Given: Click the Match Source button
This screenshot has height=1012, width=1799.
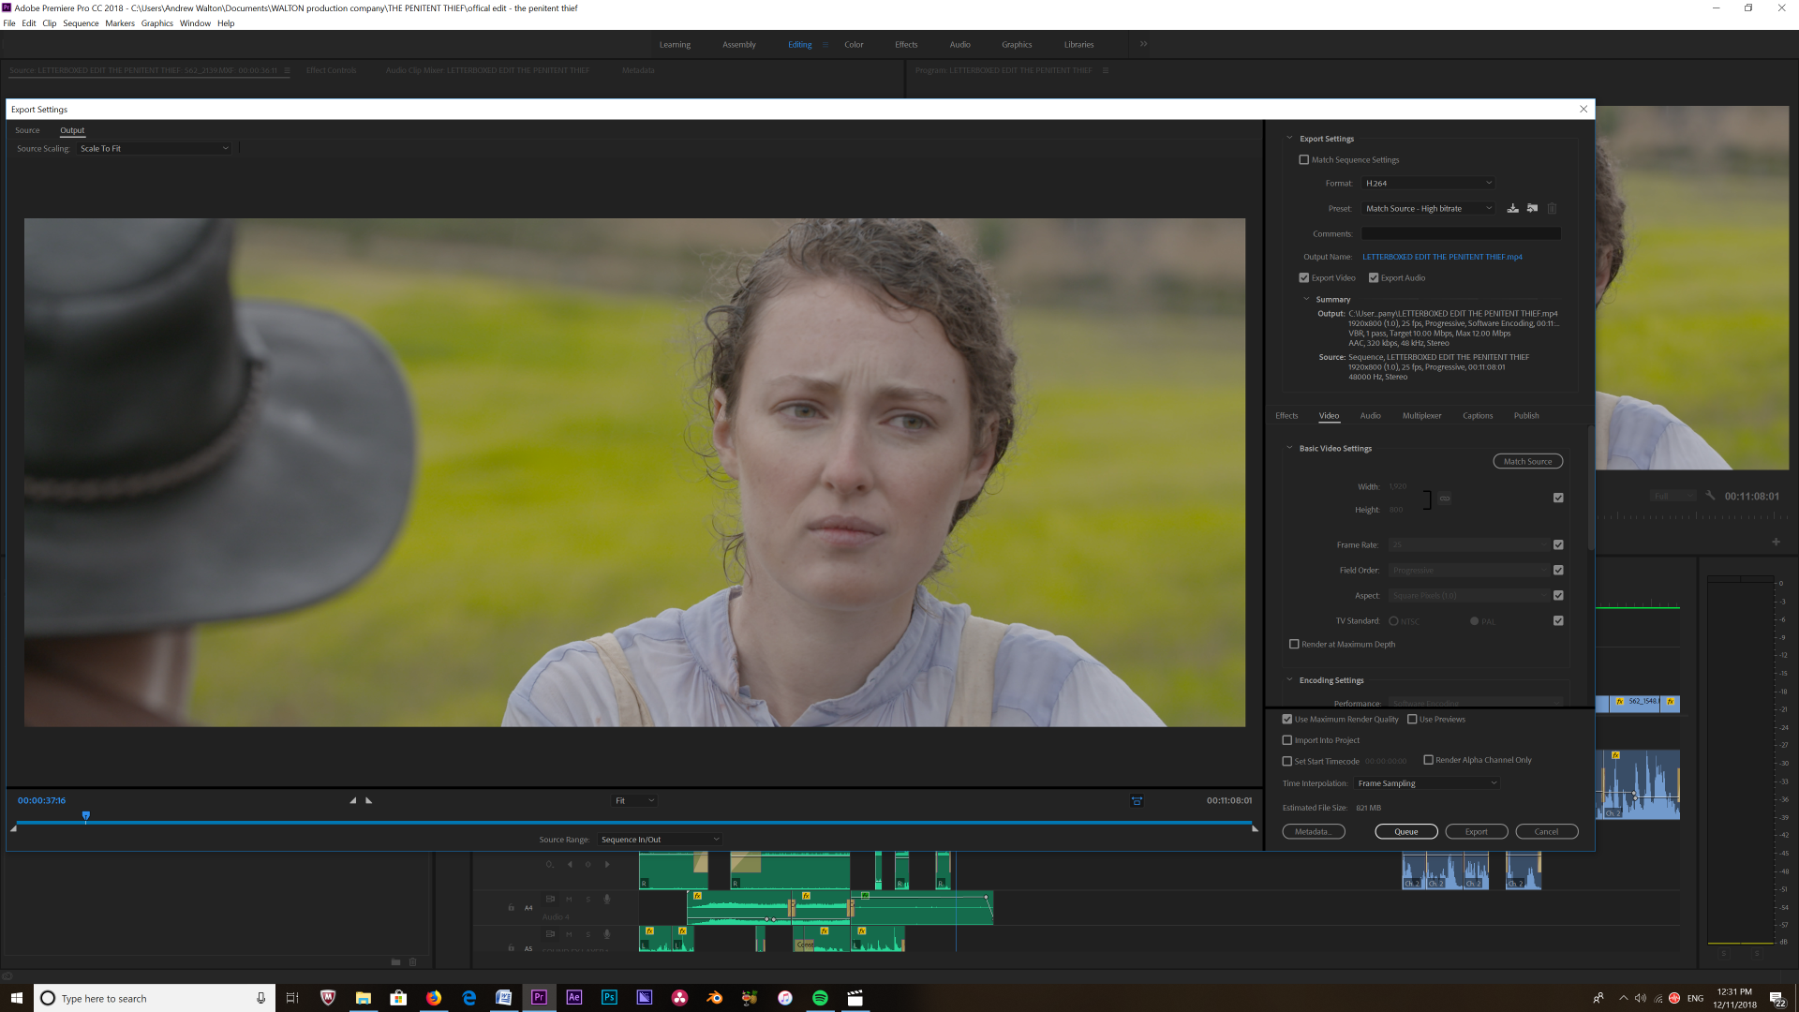Looking at the screenshot, I should coord(1527,461).
